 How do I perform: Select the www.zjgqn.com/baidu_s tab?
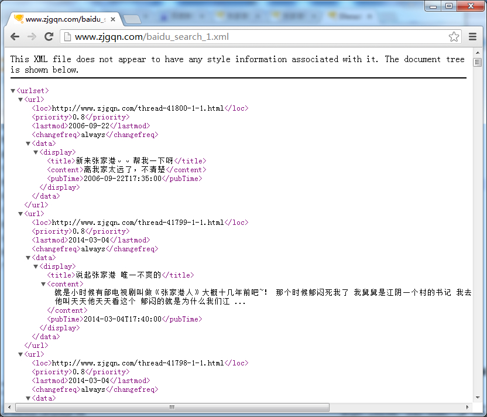tap(64, 19)
